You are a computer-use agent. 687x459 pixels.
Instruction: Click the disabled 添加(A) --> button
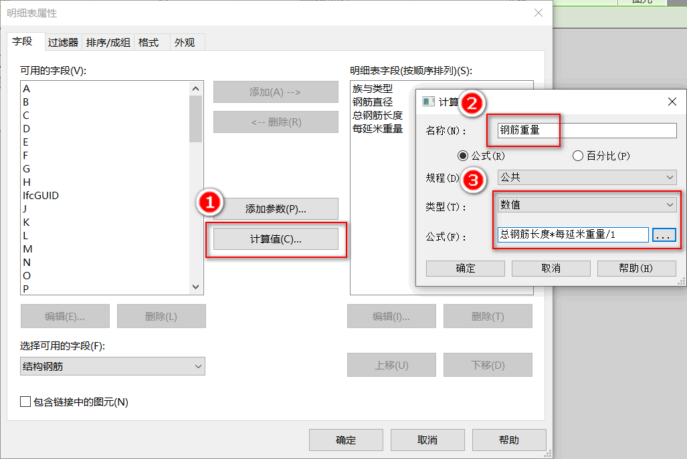click(x=276, y=92)
